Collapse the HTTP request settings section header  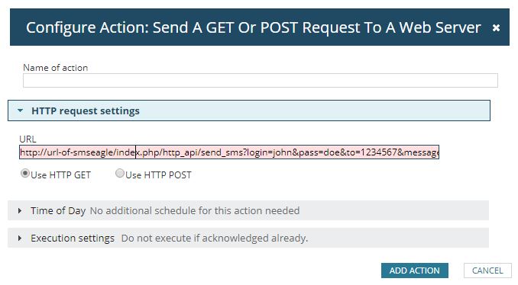point(249,110)
